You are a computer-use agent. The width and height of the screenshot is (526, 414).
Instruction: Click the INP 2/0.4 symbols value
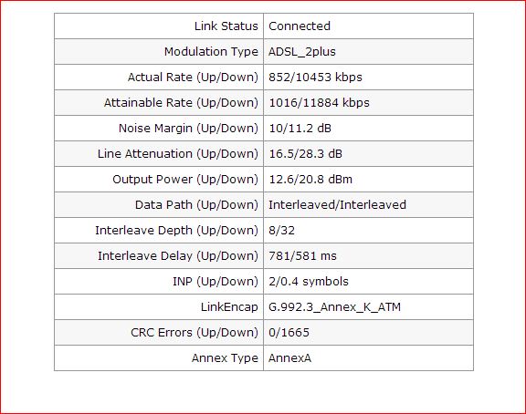309,282
